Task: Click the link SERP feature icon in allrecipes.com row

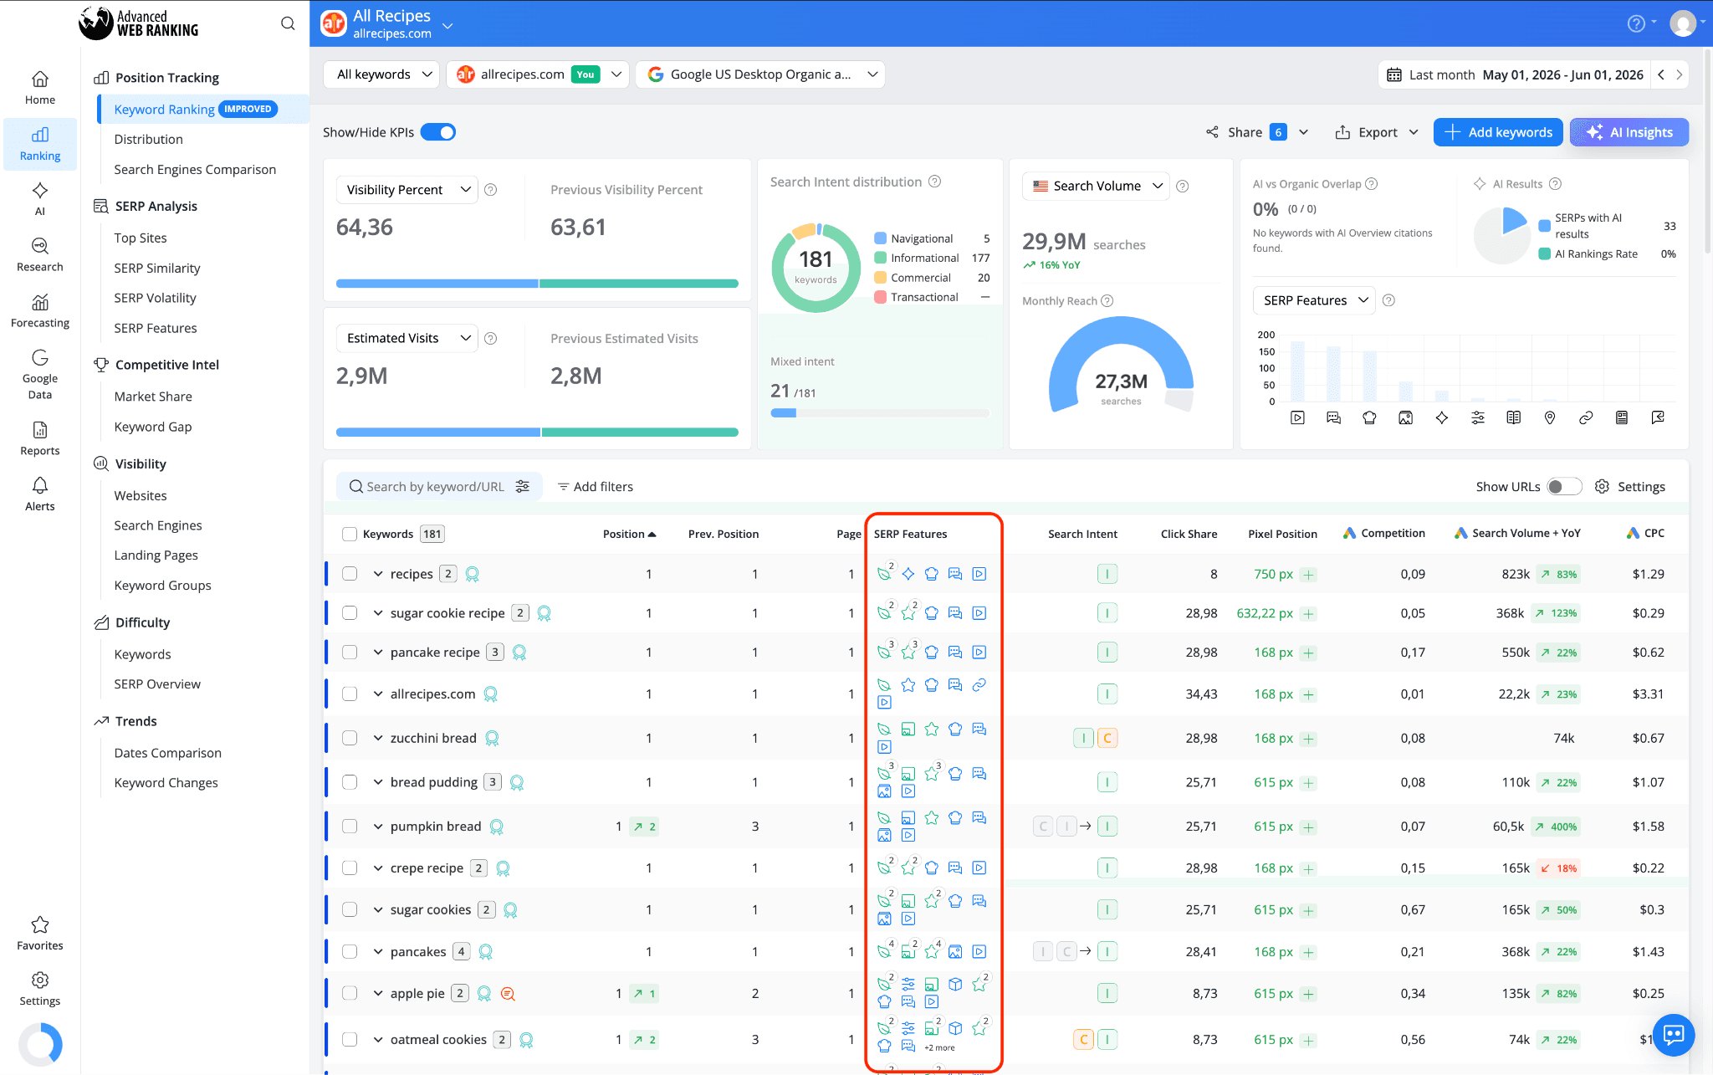Action: tap(979, 685)
